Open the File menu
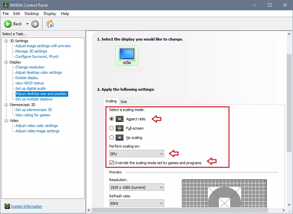 tap(6, 14)
